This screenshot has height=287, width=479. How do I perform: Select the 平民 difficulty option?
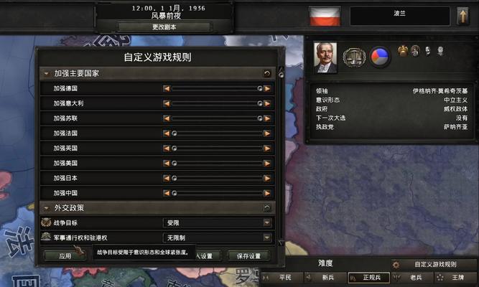[x=281, y=278]
